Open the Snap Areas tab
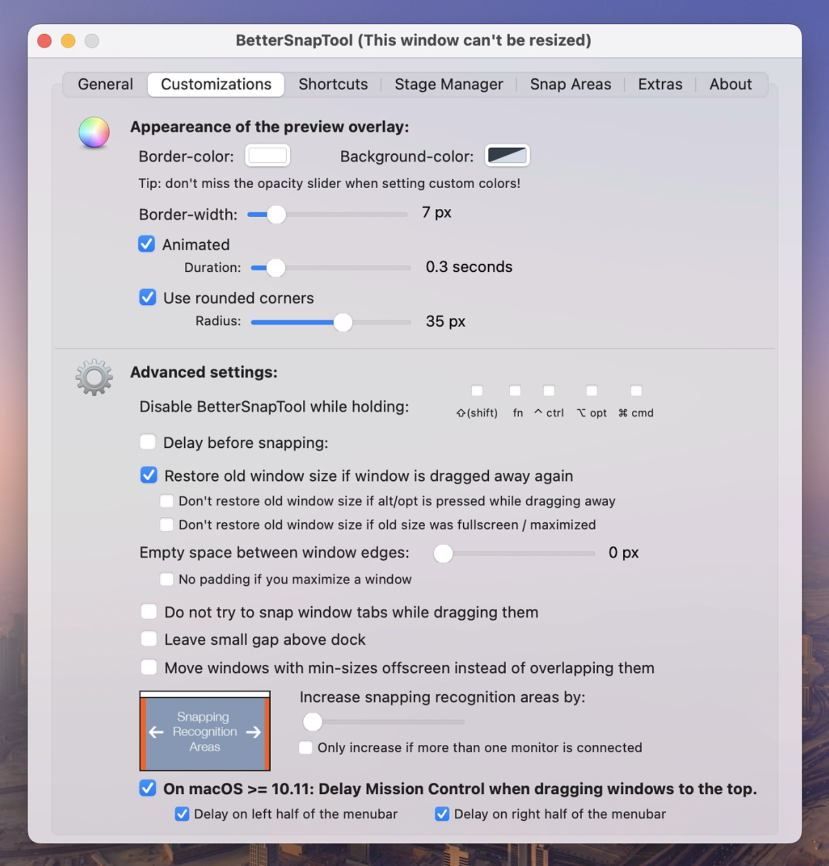The height and width of the screenshot is (866, 829). click(x=571, y=84)
